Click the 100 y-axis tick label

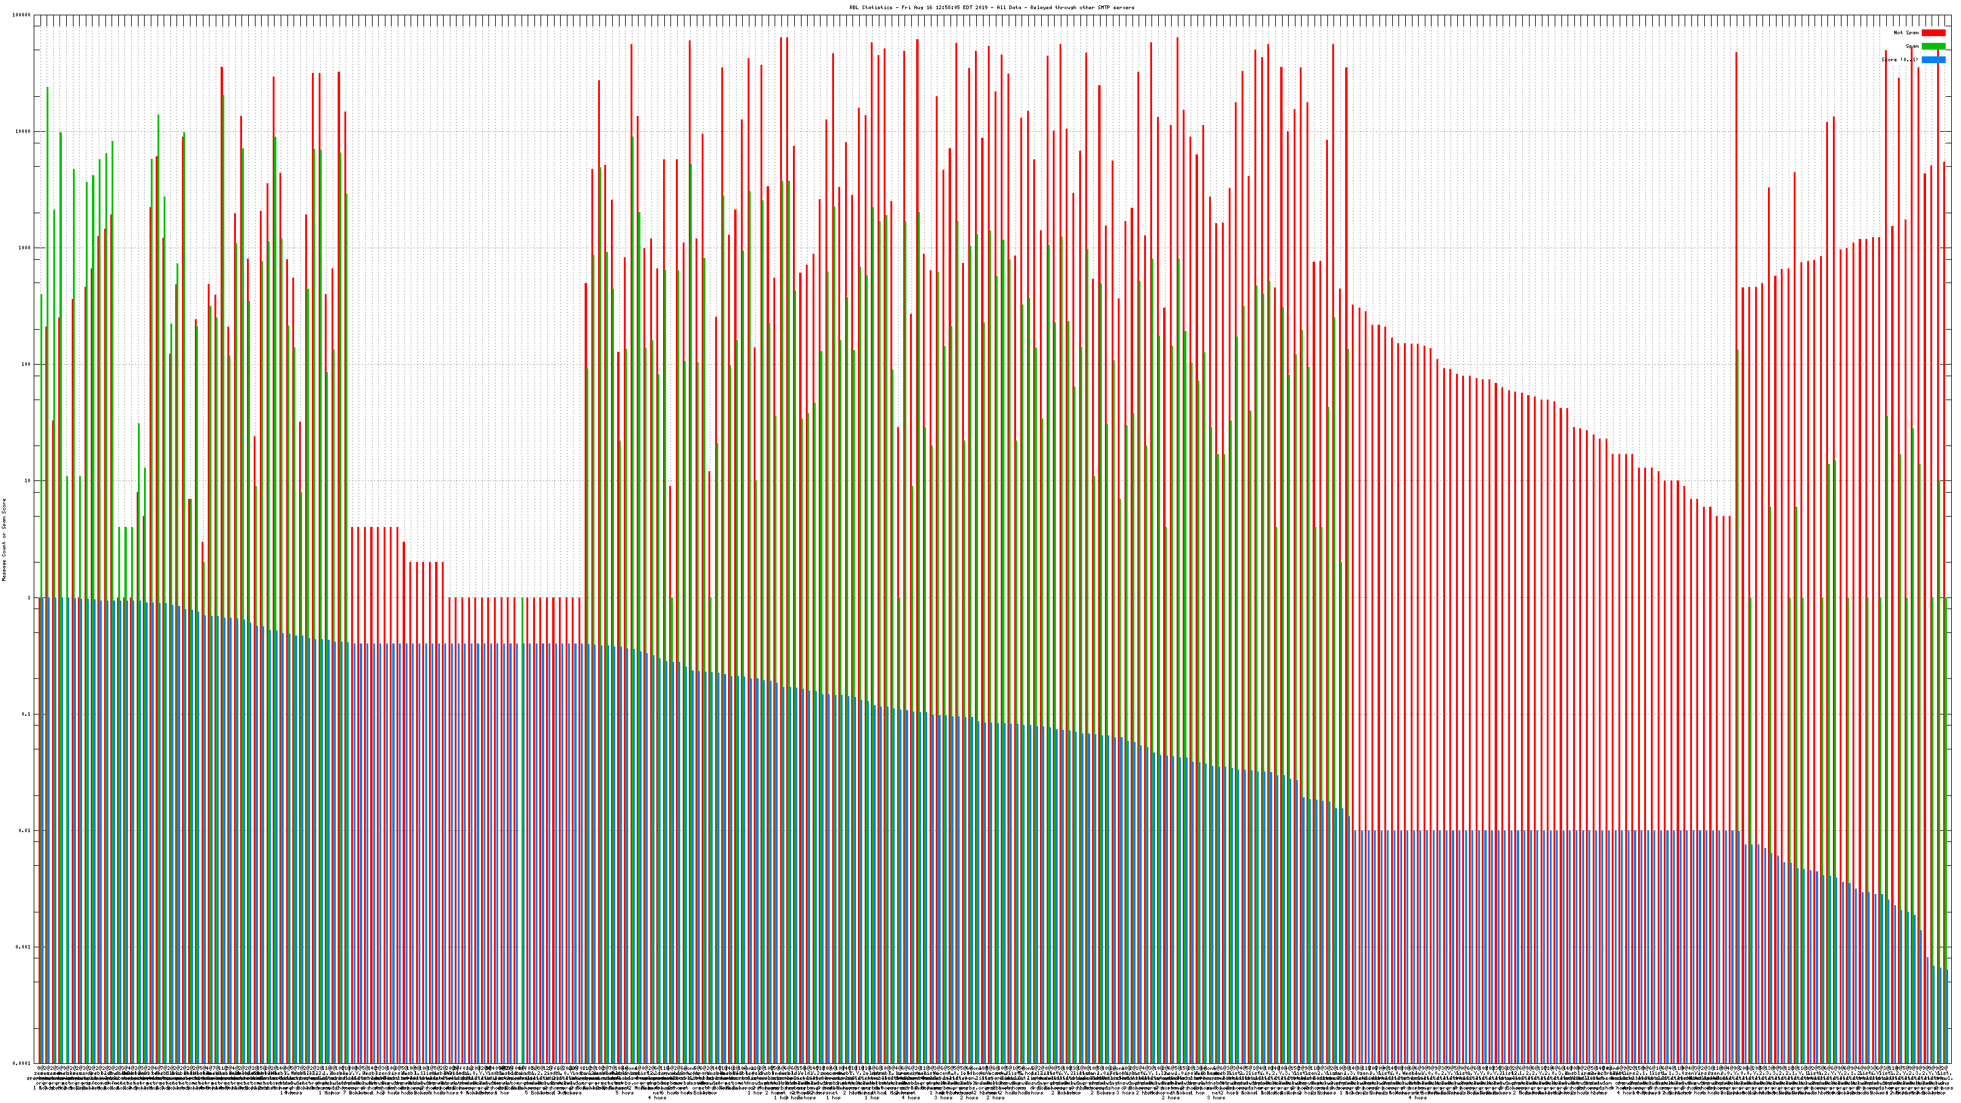26,364
